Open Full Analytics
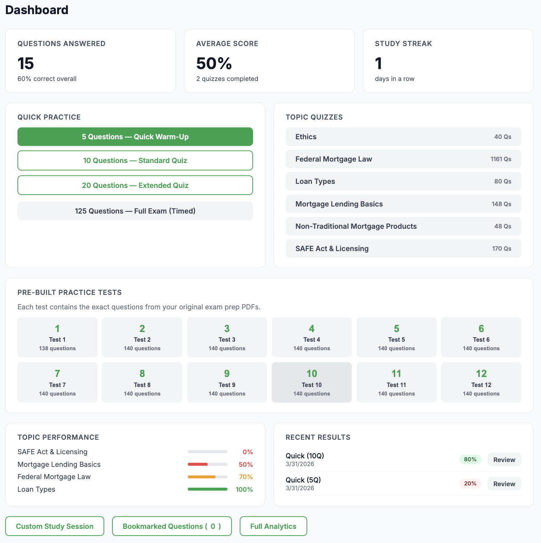The height and width of the screenshot is (543, 541). tap(273, 526)
